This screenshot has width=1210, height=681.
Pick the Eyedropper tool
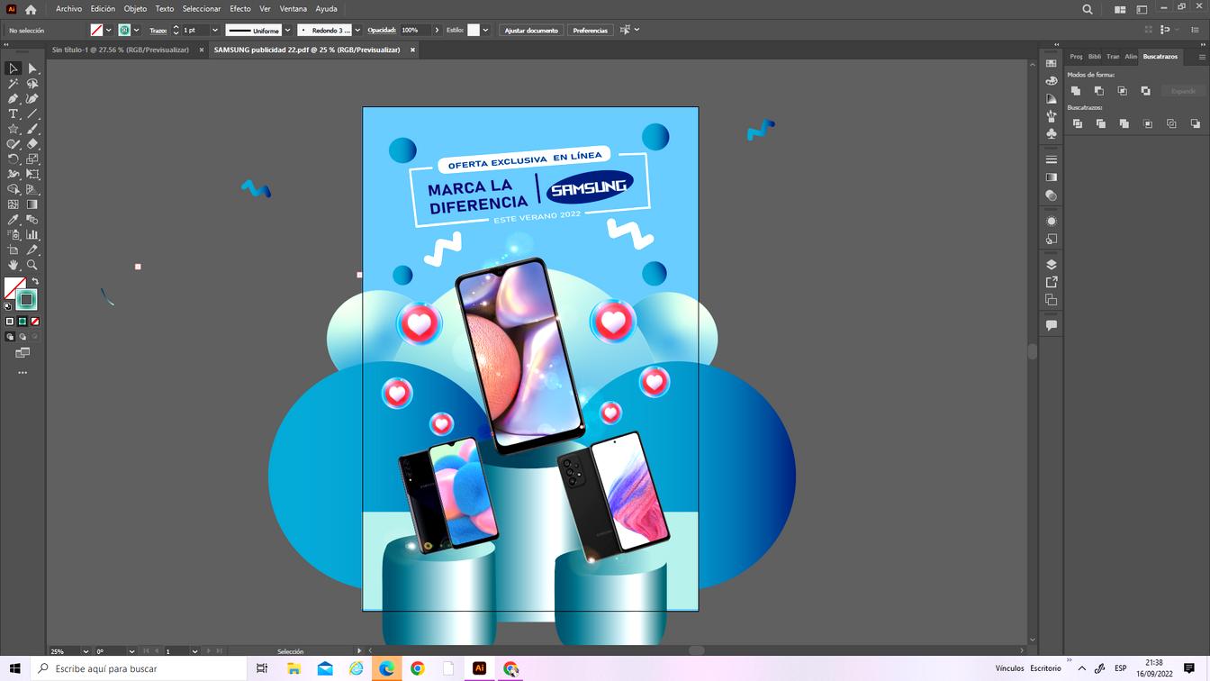(x=14, y=220)
